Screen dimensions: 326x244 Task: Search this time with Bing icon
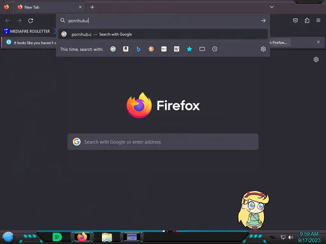(x=138, y=49)
